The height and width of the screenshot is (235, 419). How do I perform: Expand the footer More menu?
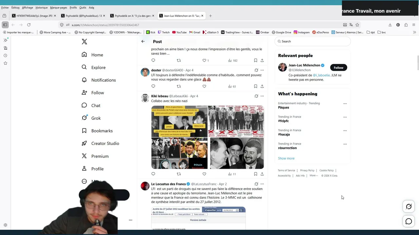pos(314,175)
